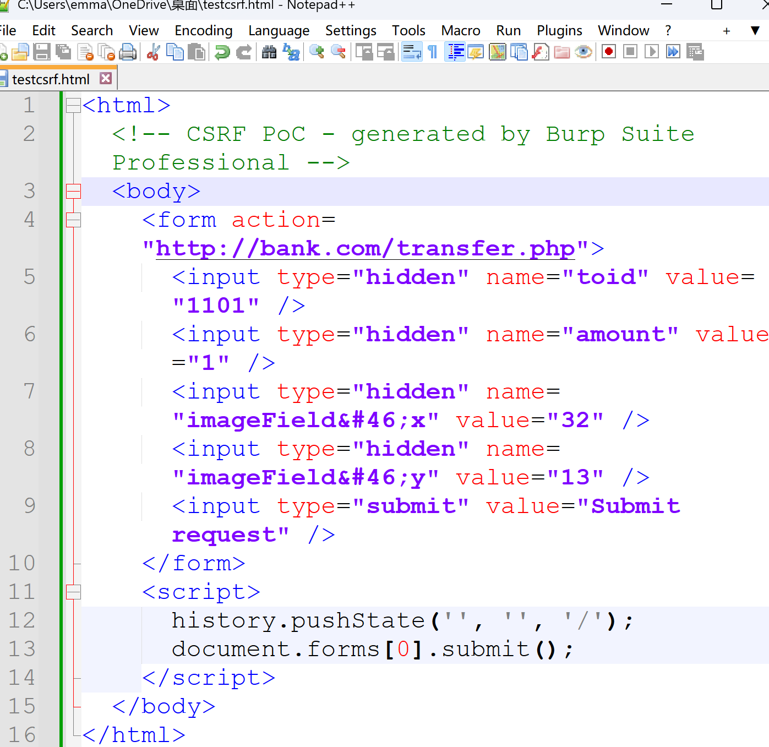This screenshot has width=769, height=747.
Task: Save the file with the floppy disk icon
Action: (x=42, y=52)
